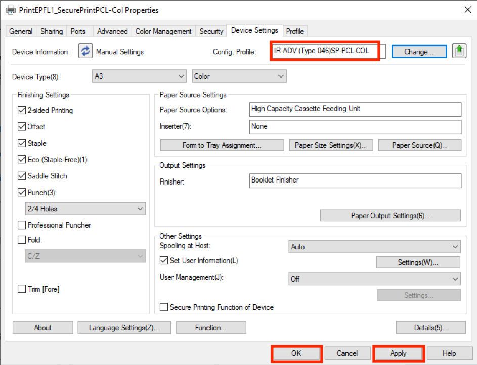This screenshot has height=365, width=477.
Task: Click the green up-arrow export icon
Action: pos(459,51)
